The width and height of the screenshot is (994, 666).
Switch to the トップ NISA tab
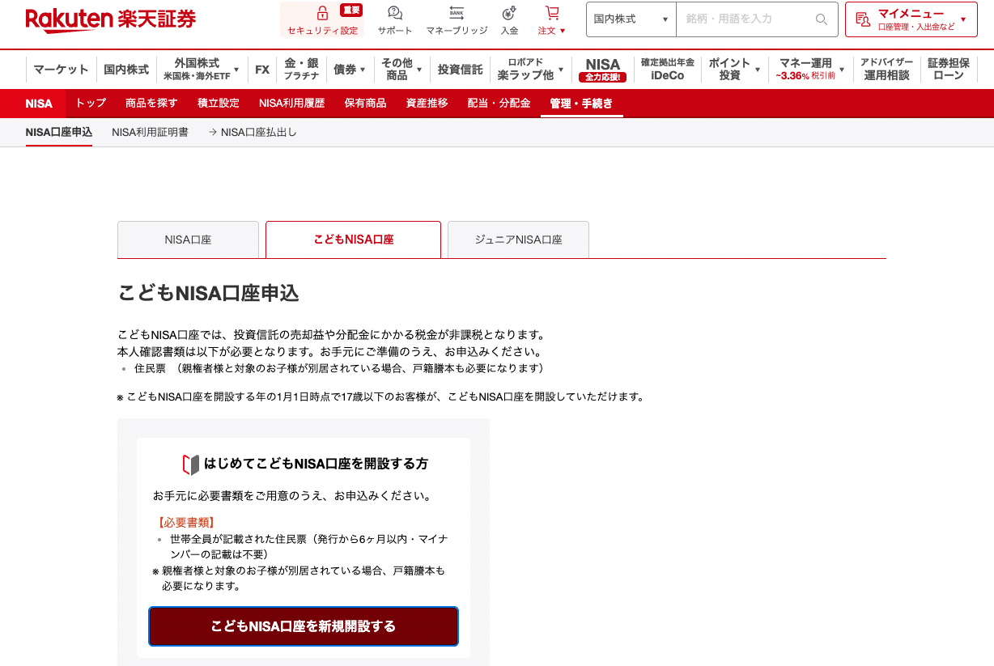91,103
